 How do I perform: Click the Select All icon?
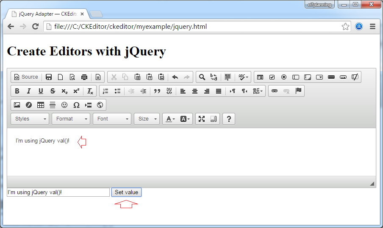pyautogui.click(x=228, y=77)
